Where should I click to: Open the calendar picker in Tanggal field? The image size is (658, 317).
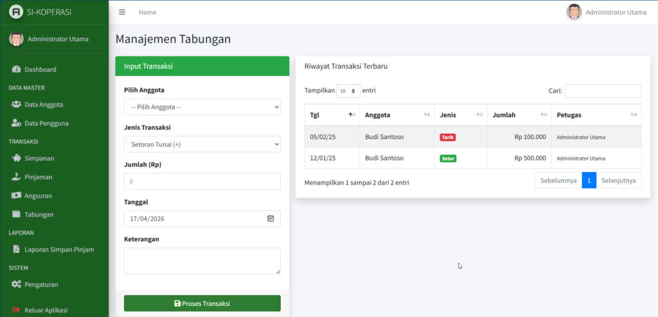[271, 219]
